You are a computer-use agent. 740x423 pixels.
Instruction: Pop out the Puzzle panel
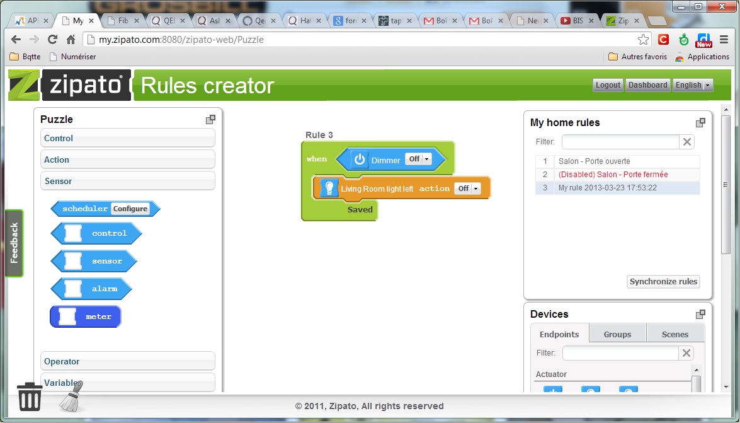[x=210, y=119]
